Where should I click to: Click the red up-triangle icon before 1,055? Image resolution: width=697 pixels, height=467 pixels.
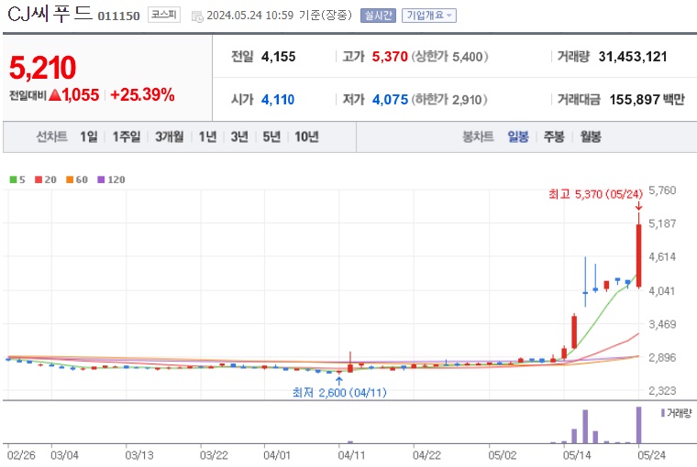click(55, 94)
